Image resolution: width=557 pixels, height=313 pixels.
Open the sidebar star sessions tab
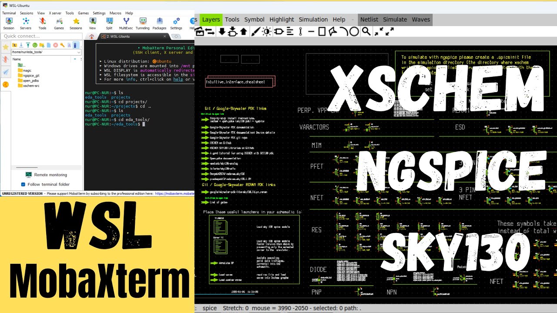(x=6, y=47)
